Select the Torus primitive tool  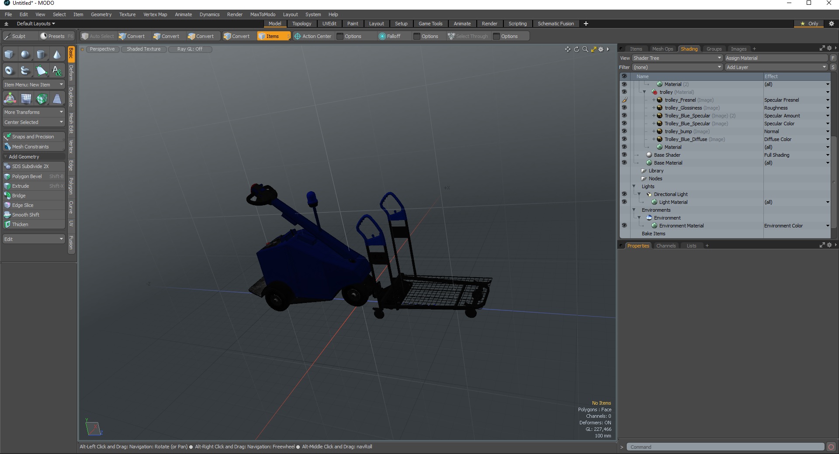tap(10, 70)
